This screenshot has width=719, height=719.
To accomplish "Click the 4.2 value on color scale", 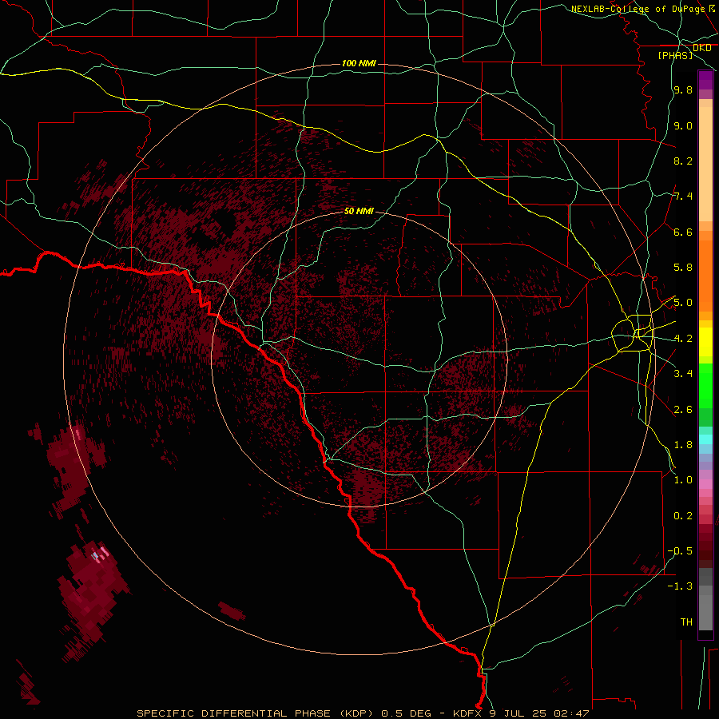I will pyautogui.click(x=683, y=339).
